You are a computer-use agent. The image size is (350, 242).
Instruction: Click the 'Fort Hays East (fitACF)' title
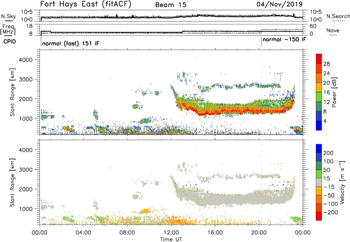[85, 4]
